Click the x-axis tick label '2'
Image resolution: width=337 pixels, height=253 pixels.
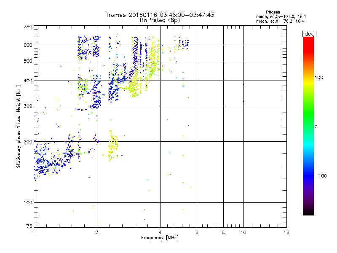[97, 232]
